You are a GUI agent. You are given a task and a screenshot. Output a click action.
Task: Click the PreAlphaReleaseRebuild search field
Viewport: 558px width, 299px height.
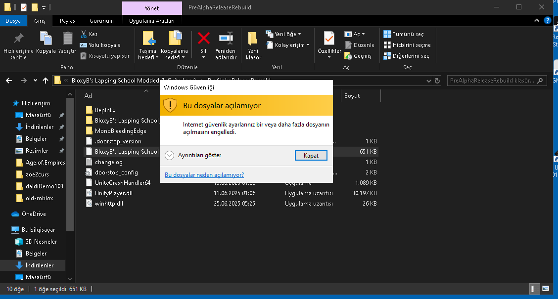tap(497, 81)
